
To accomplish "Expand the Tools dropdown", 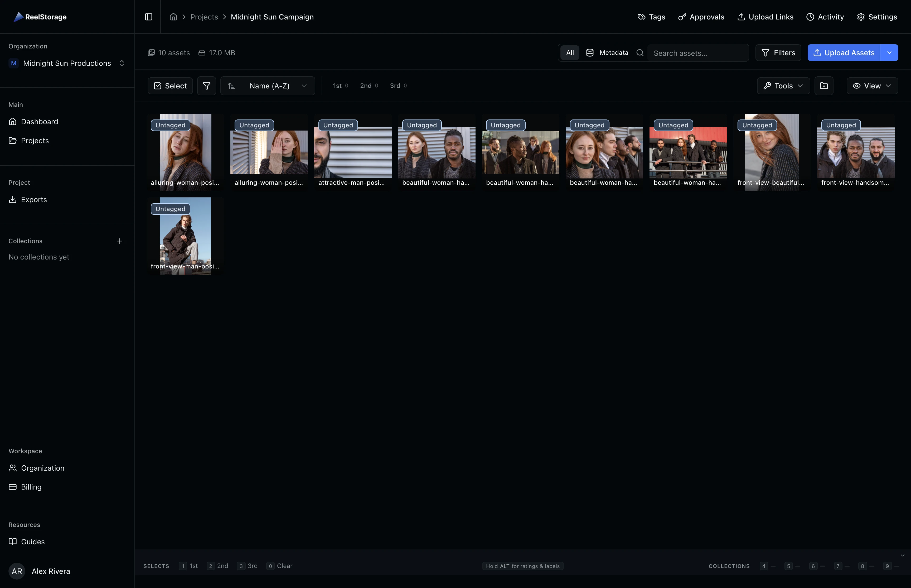I will pos(783,86).
